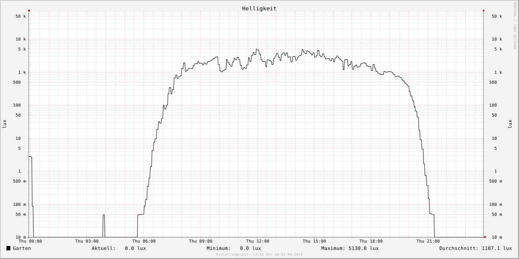The image size is (519, 259).
Task: Select the "Thu 06:00" time axis label
Action: [144, 241]
